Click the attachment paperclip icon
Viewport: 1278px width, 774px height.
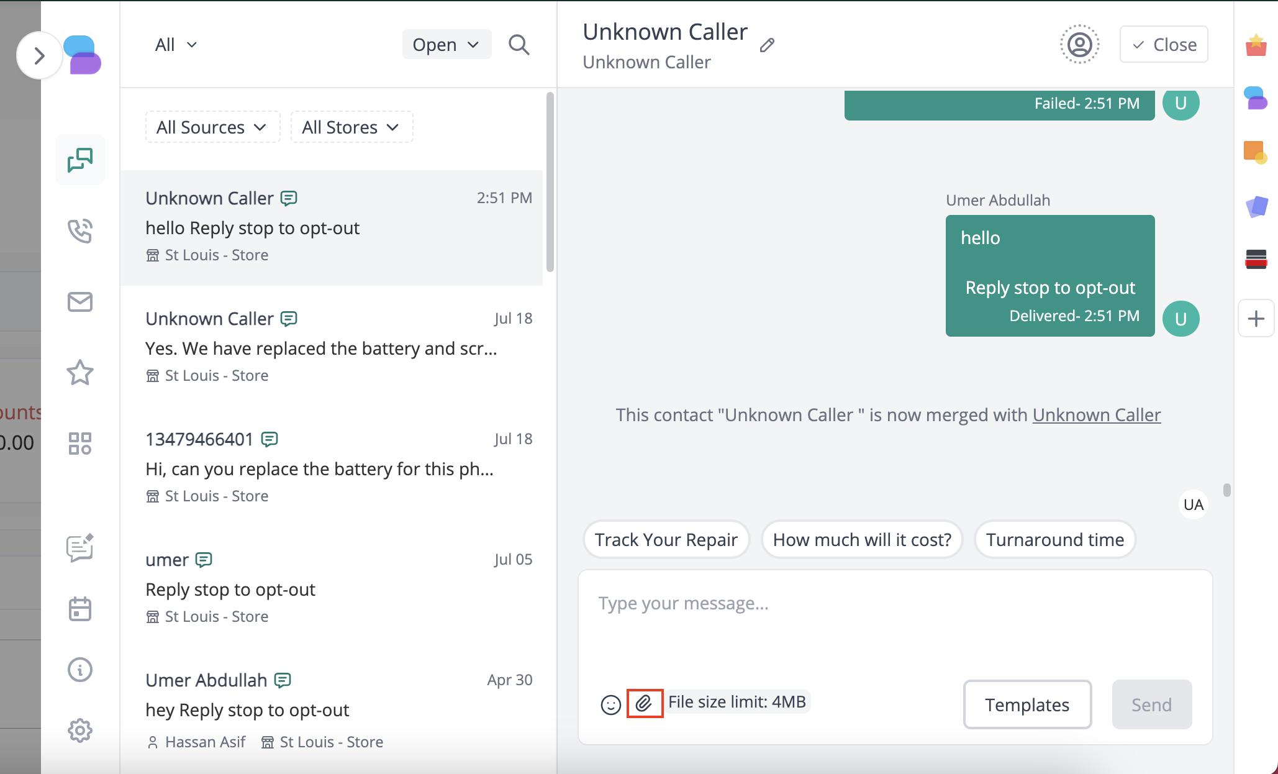click(644, 703)
